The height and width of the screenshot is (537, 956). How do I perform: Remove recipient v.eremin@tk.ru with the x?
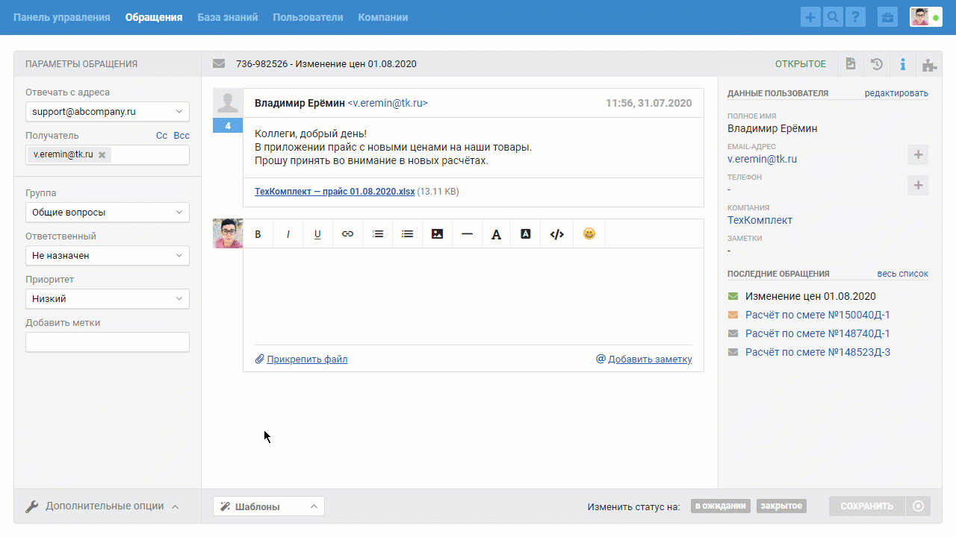tap(102, 154)
